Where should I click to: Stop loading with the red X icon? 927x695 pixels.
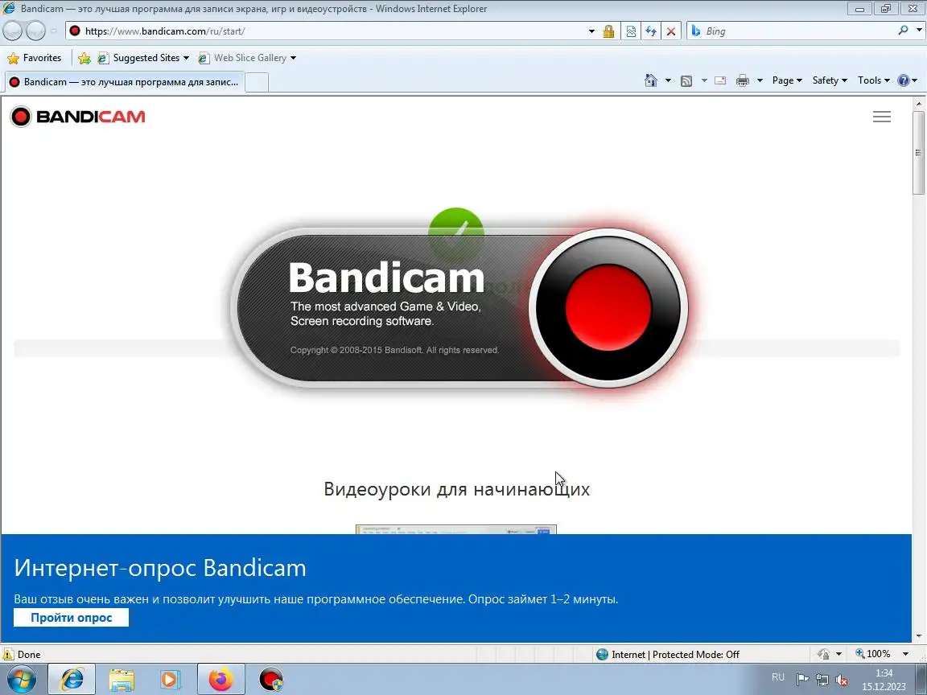coord(671,31)
